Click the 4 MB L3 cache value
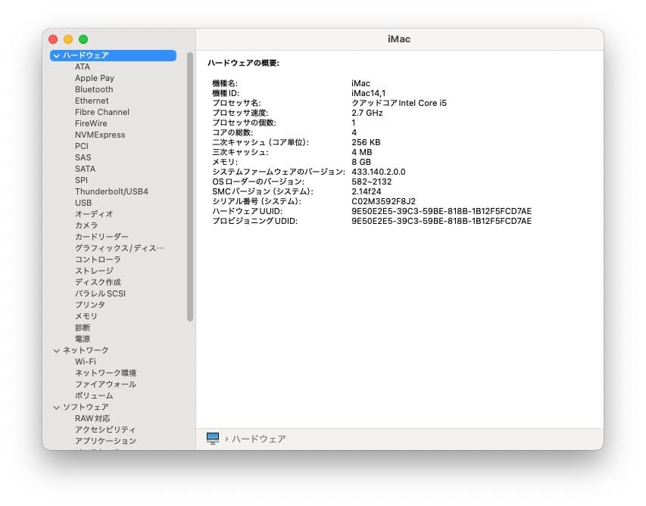Image resolution: width=646 pixels, height=506 pixels. click(x=362, y=152)
